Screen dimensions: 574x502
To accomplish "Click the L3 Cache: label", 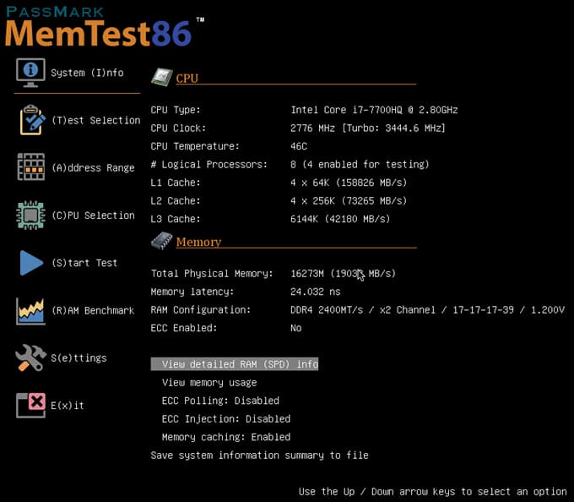I will (x=176, y=219).
